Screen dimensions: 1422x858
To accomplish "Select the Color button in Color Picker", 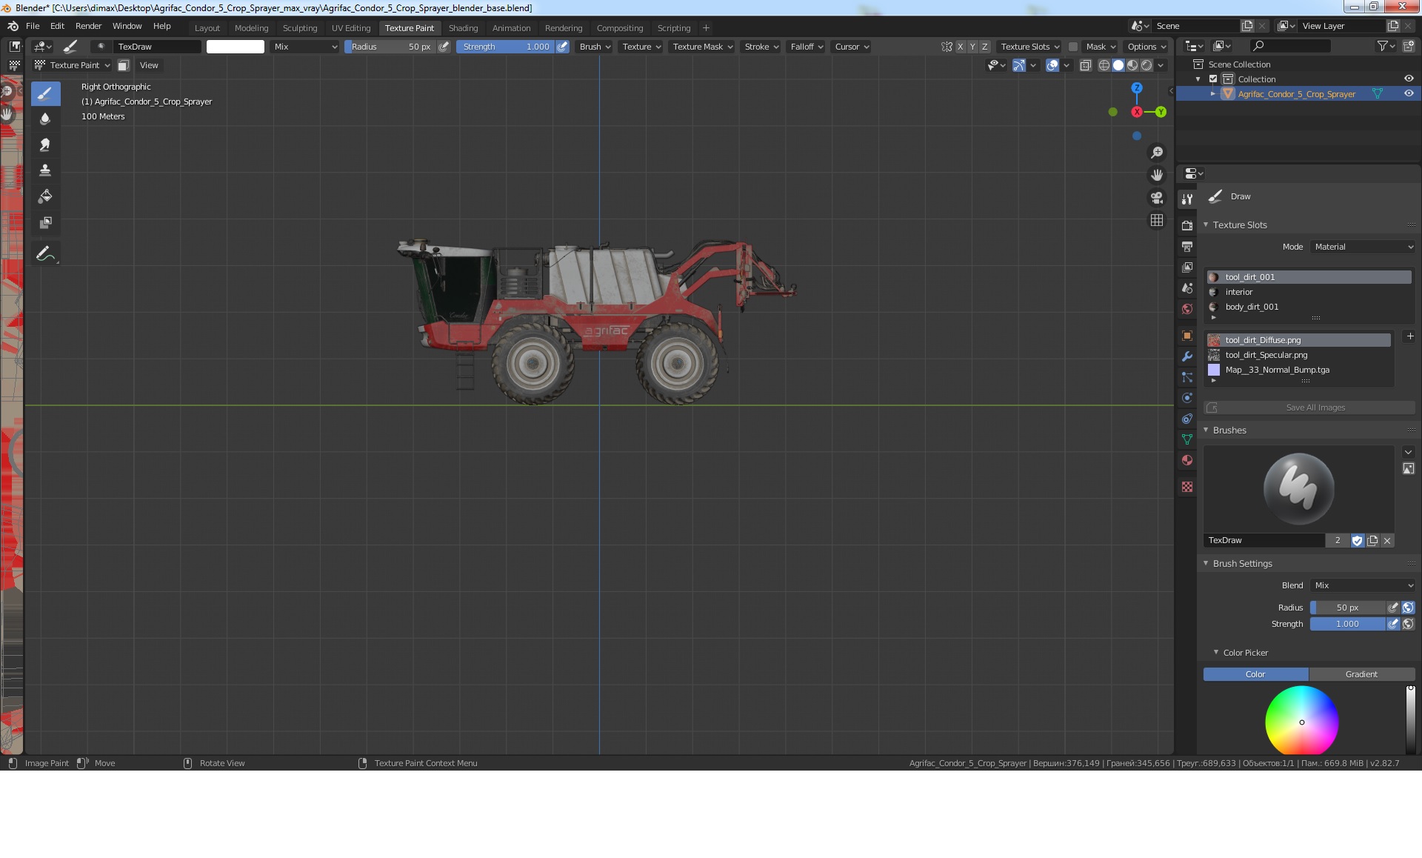I will click(x=1255, y=674).
